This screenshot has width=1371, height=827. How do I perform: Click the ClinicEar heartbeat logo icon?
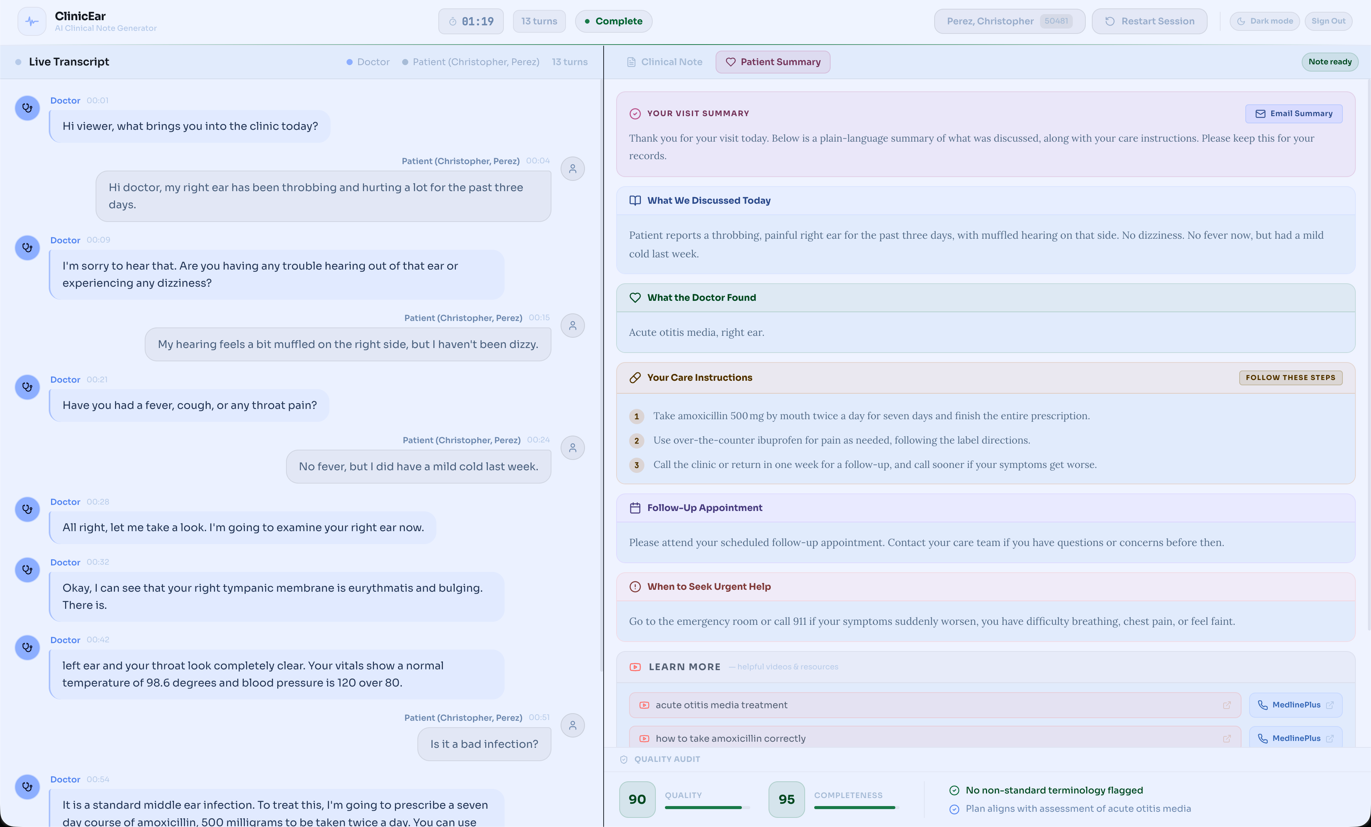pyautogui.click(x=32, y=22)
